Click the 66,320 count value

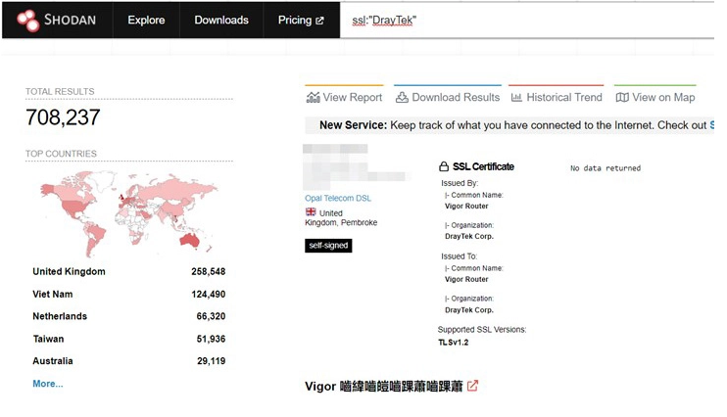pos(211,316)
